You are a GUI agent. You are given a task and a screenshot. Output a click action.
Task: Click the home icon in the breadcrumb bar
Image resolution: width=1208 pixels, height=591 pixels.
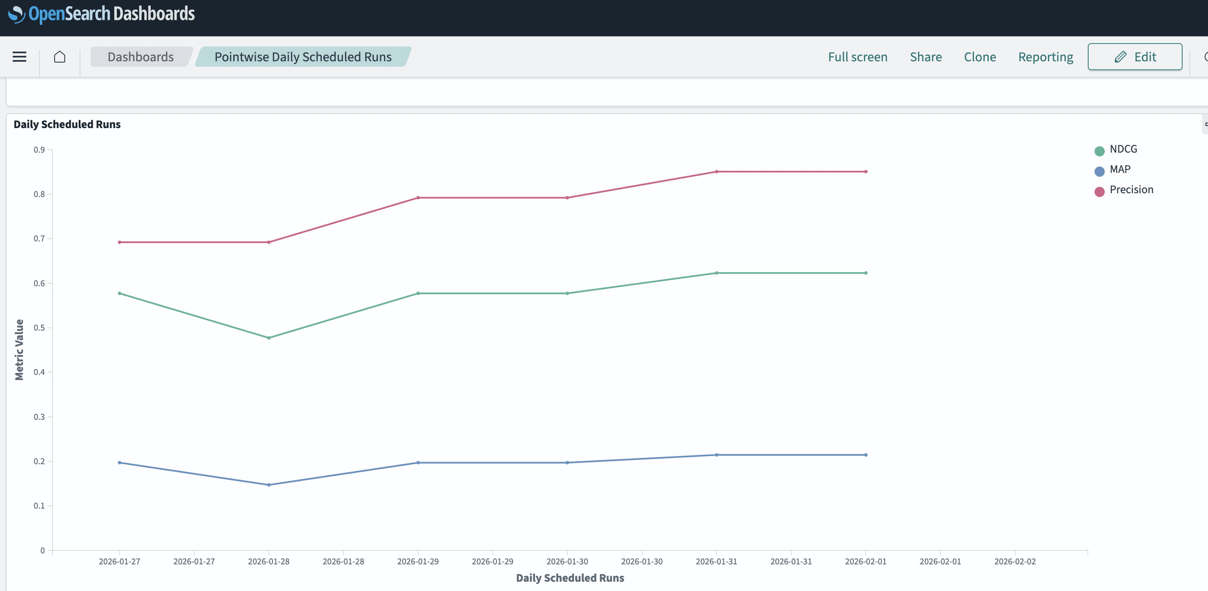(x=60, y=57)
